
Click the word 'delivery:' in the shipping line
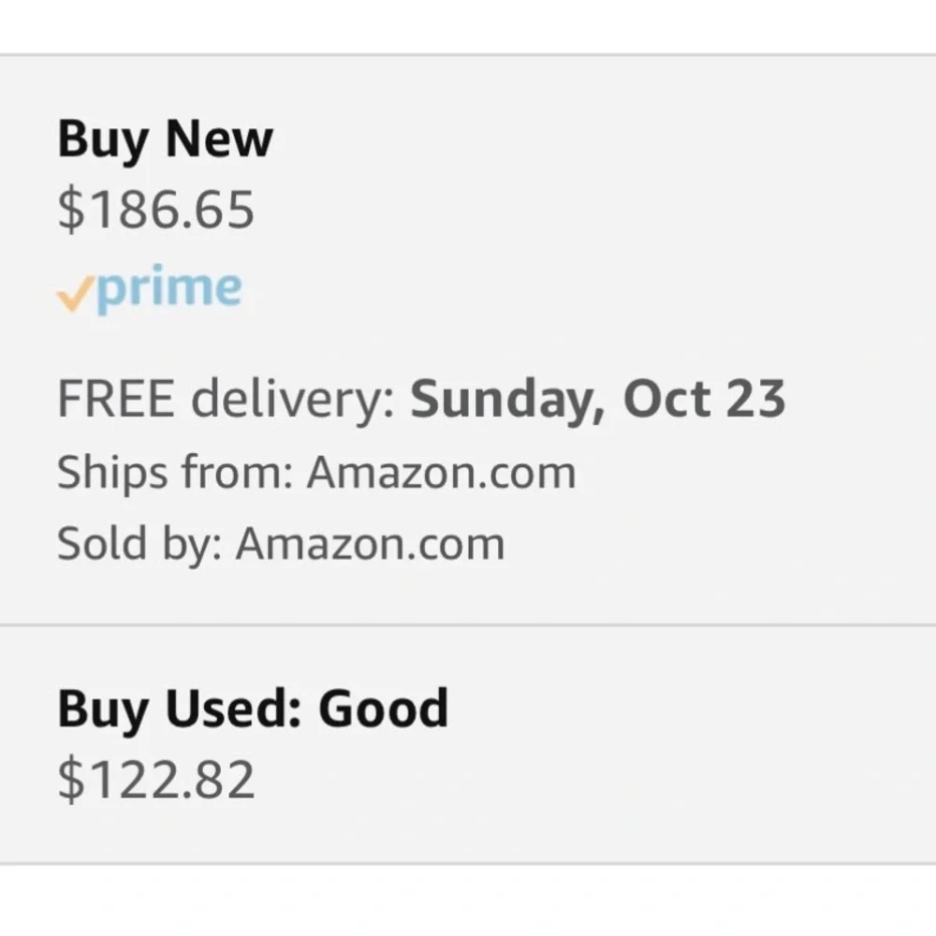pyautogui.click(x=292, y=400)
